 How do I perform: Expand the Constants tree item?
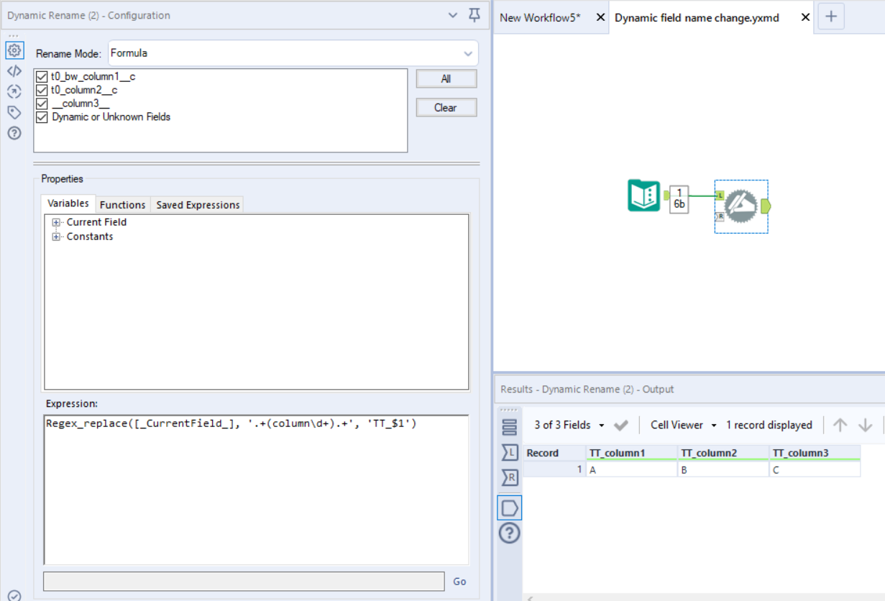pyautogui.click(x=56, y=237)
